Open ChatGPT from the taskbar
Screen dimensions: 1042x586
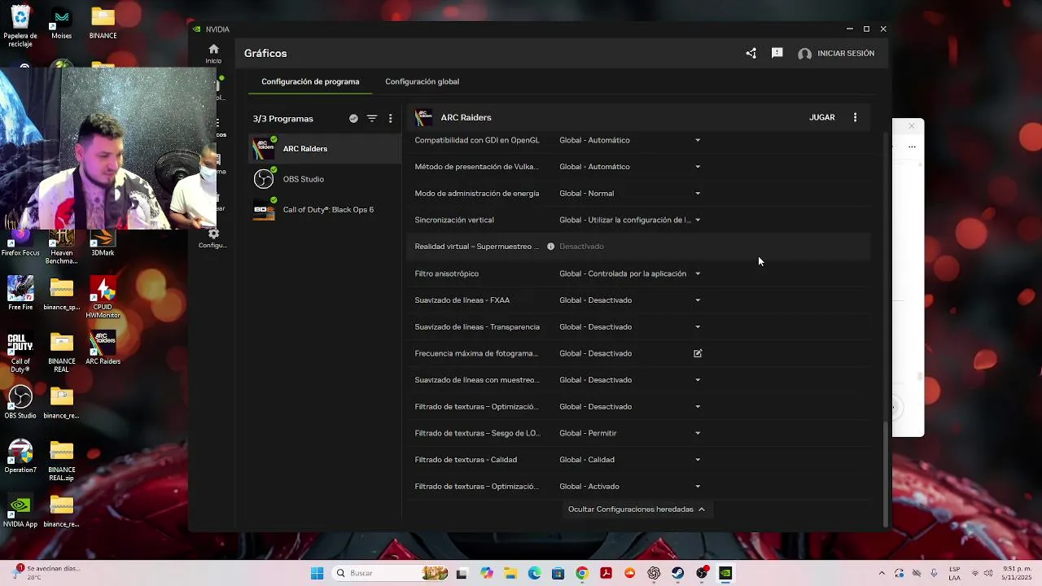[654, 573]
